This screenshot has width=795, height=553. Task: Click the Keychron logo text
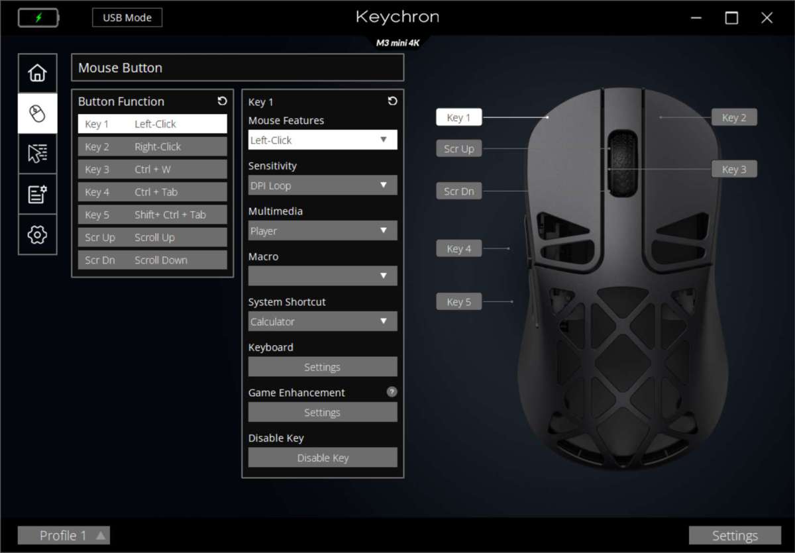(x=397, y=17)
